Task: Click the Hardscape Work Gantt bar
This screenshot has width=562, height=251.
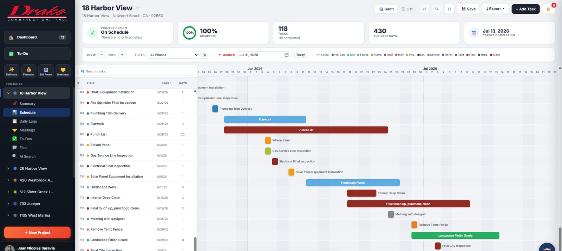Action: coord(353,183)
